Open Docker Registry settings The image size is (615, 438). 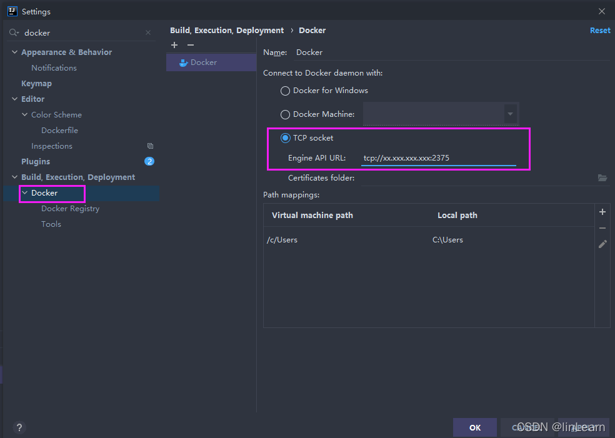71,209
